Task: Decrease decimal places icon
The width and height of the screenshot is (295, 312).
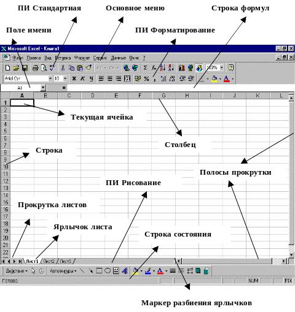Action: point(172,78)
